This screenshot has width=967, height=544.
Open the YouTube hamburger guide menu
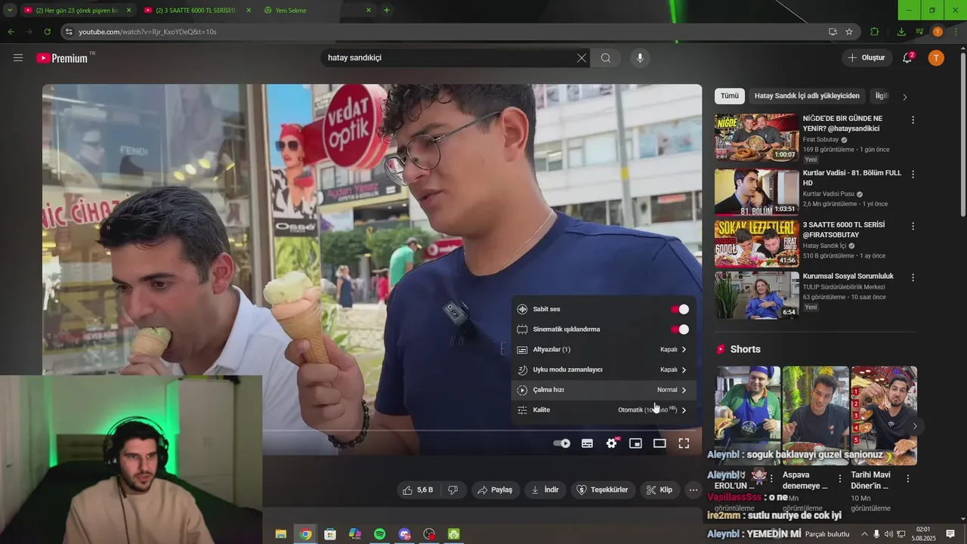tap(18, 57)
